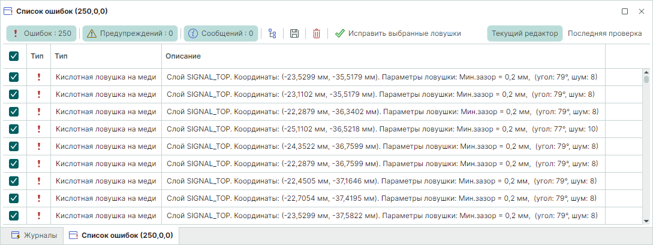Click the wide second Тип column header
653x245 pixels.
click(106, 56)
